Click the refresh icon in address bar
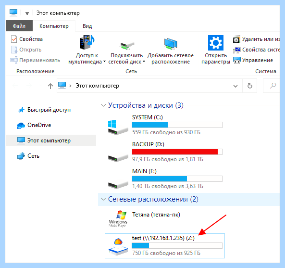 click(250, 86)
